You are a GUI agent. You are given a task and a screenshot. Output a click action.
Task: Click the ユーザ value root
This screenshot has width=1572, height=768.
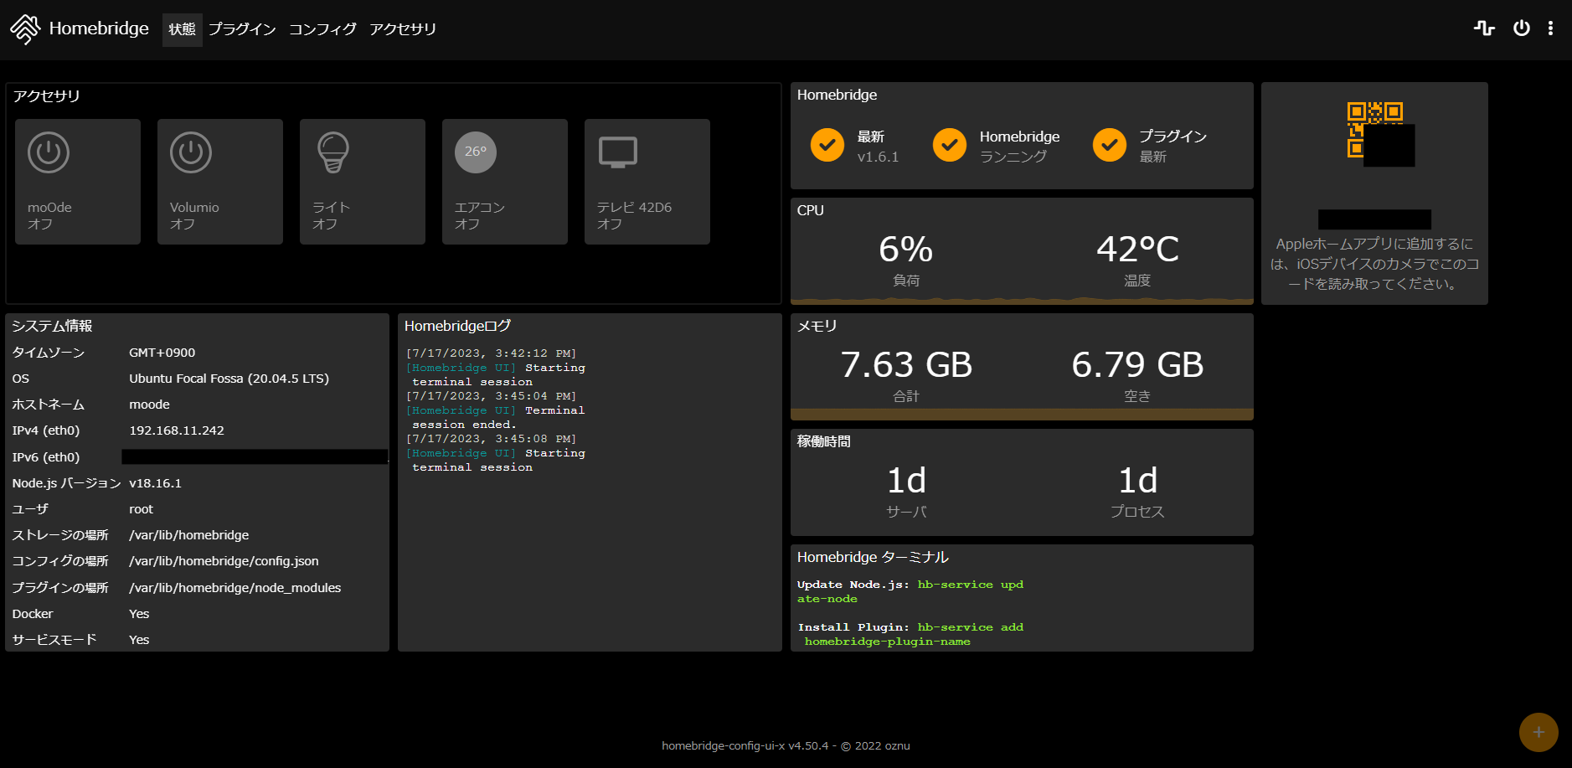pos(141,509)
